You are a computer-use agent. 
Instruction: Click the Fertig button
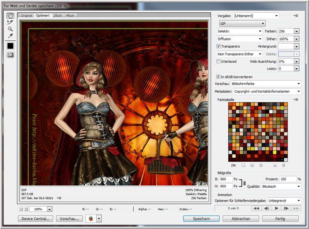[x=280, y=219]
